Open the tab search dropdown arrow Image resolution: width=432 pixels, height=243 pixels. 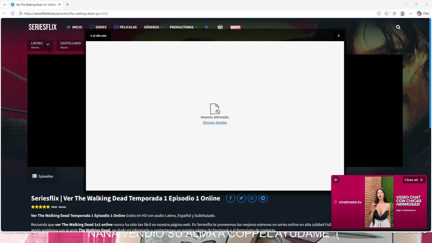click(x=4, y=4)
